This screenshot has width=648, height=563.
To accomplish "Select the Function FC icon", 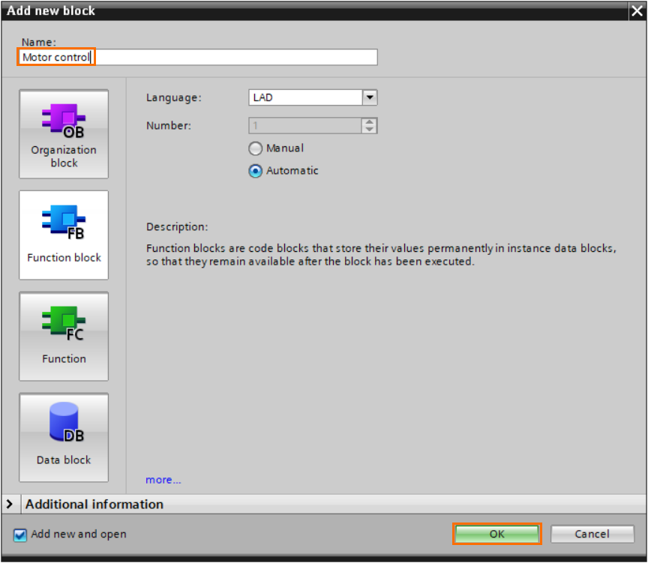I will coord(64,336).
